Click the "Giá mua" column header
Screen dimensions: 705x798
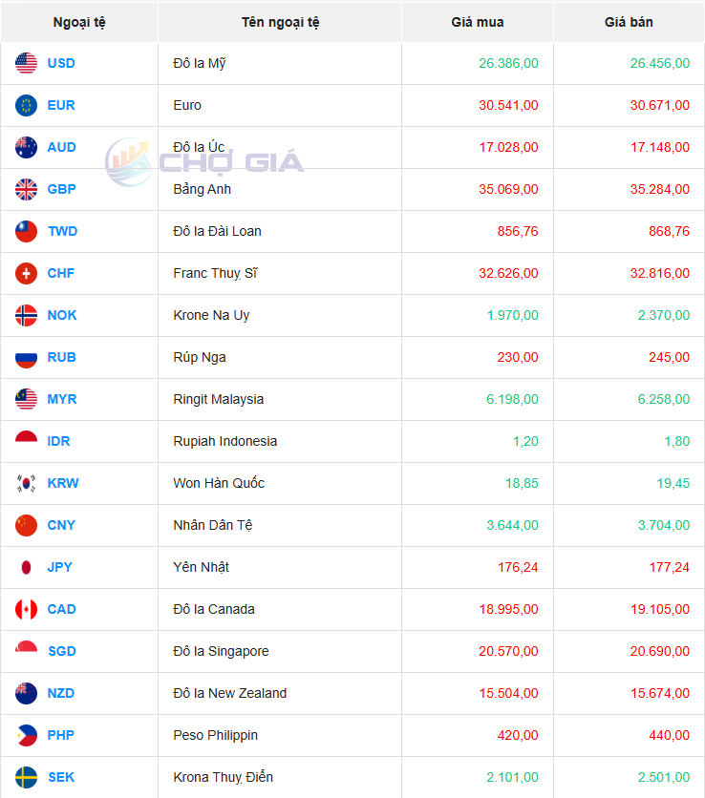click(478, 22)
